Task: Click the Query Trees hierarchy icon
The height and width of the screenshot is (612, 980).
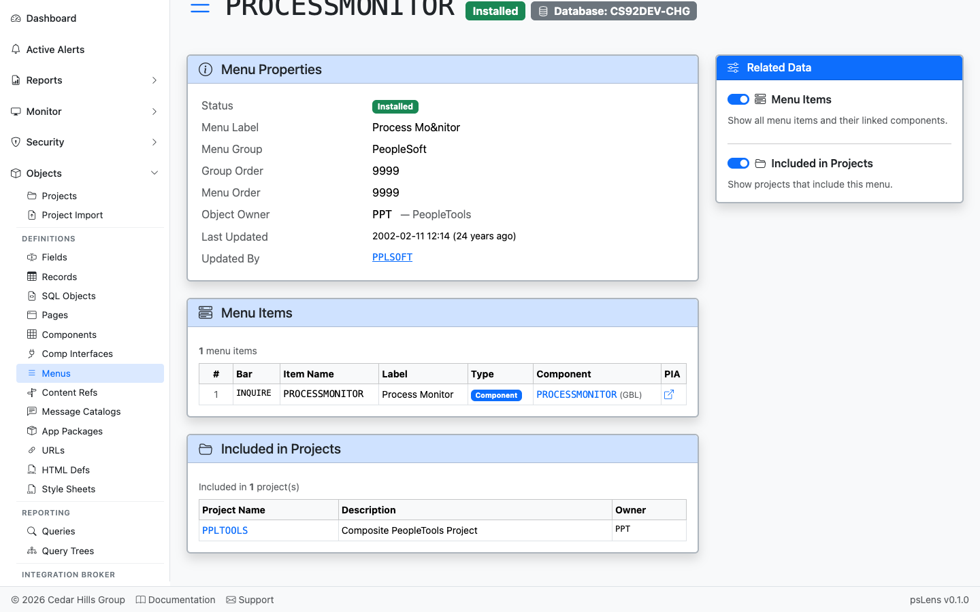Action: (x=32, y=551)
